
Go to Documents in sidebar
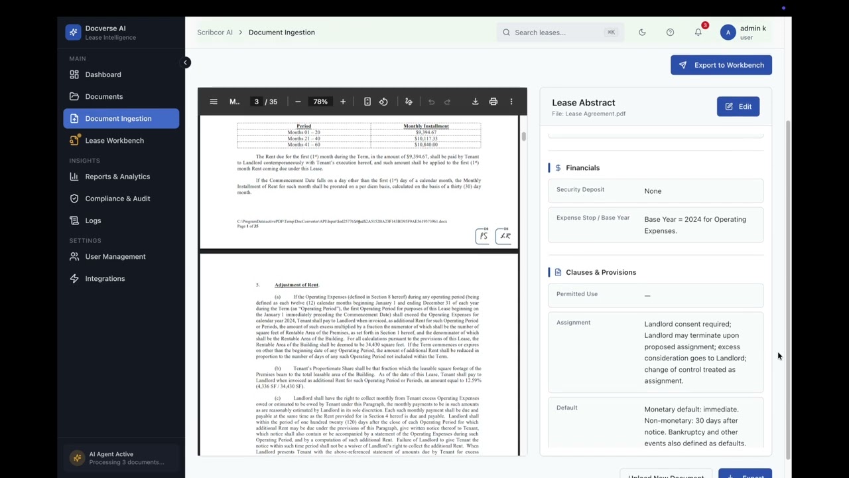[x=121, y=96]
